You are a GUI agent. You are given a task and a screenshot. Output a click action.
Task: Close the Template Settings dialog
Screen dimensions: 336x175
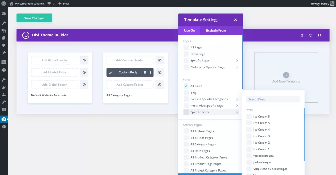[236, 20]
